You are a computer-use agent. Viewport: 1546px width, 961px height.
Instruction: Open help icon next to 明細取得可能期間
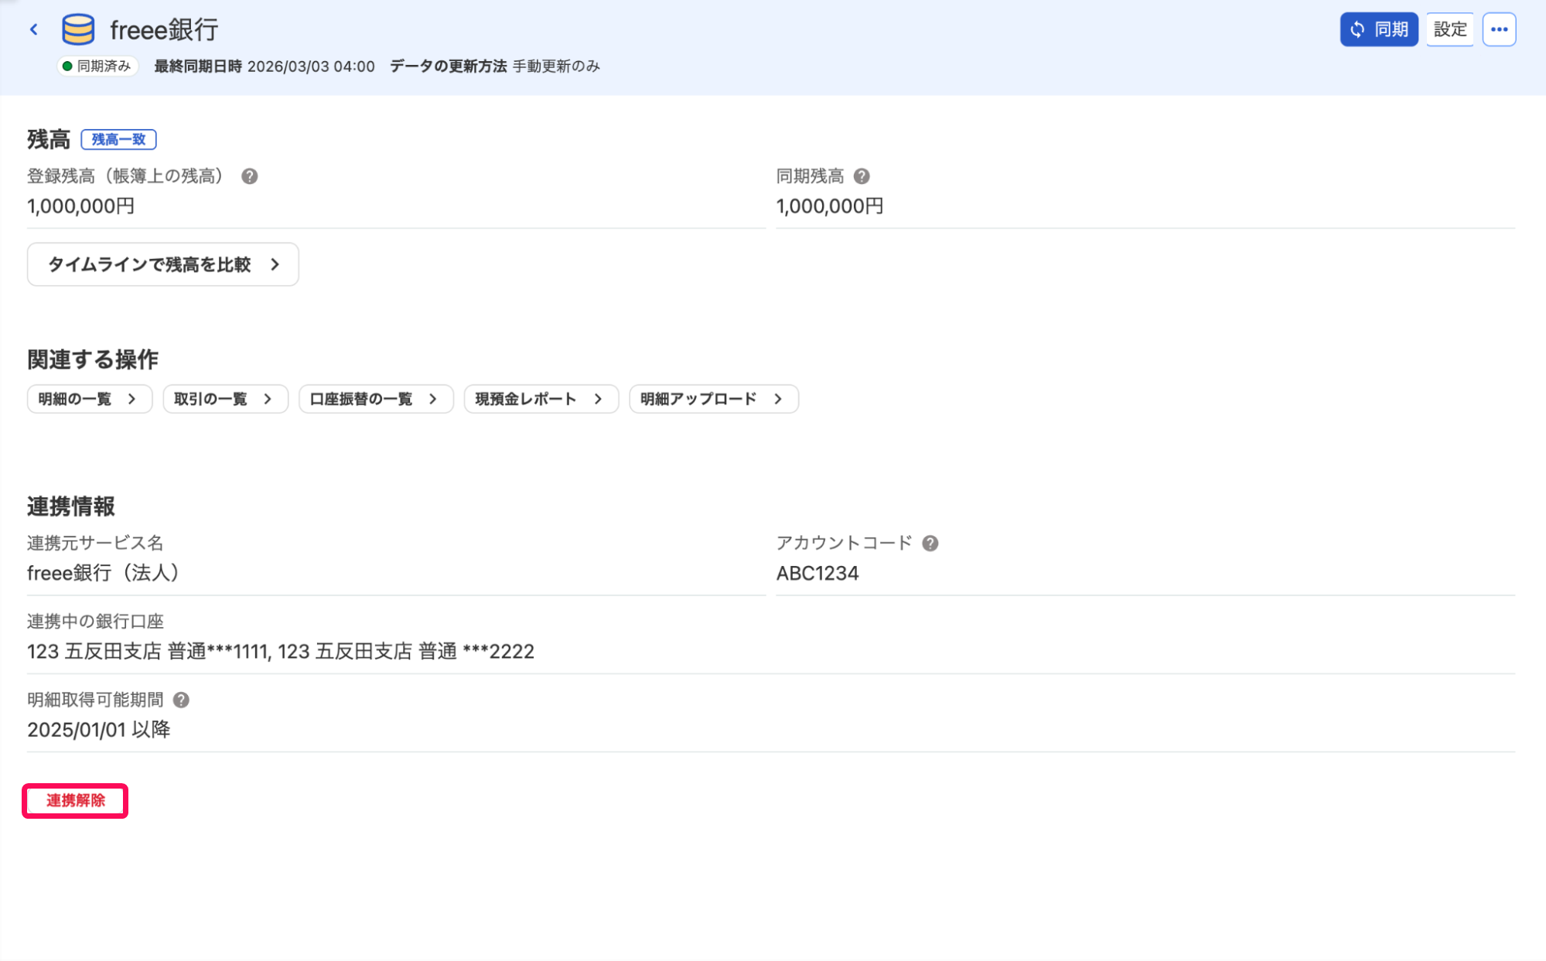tap(181, 700)
